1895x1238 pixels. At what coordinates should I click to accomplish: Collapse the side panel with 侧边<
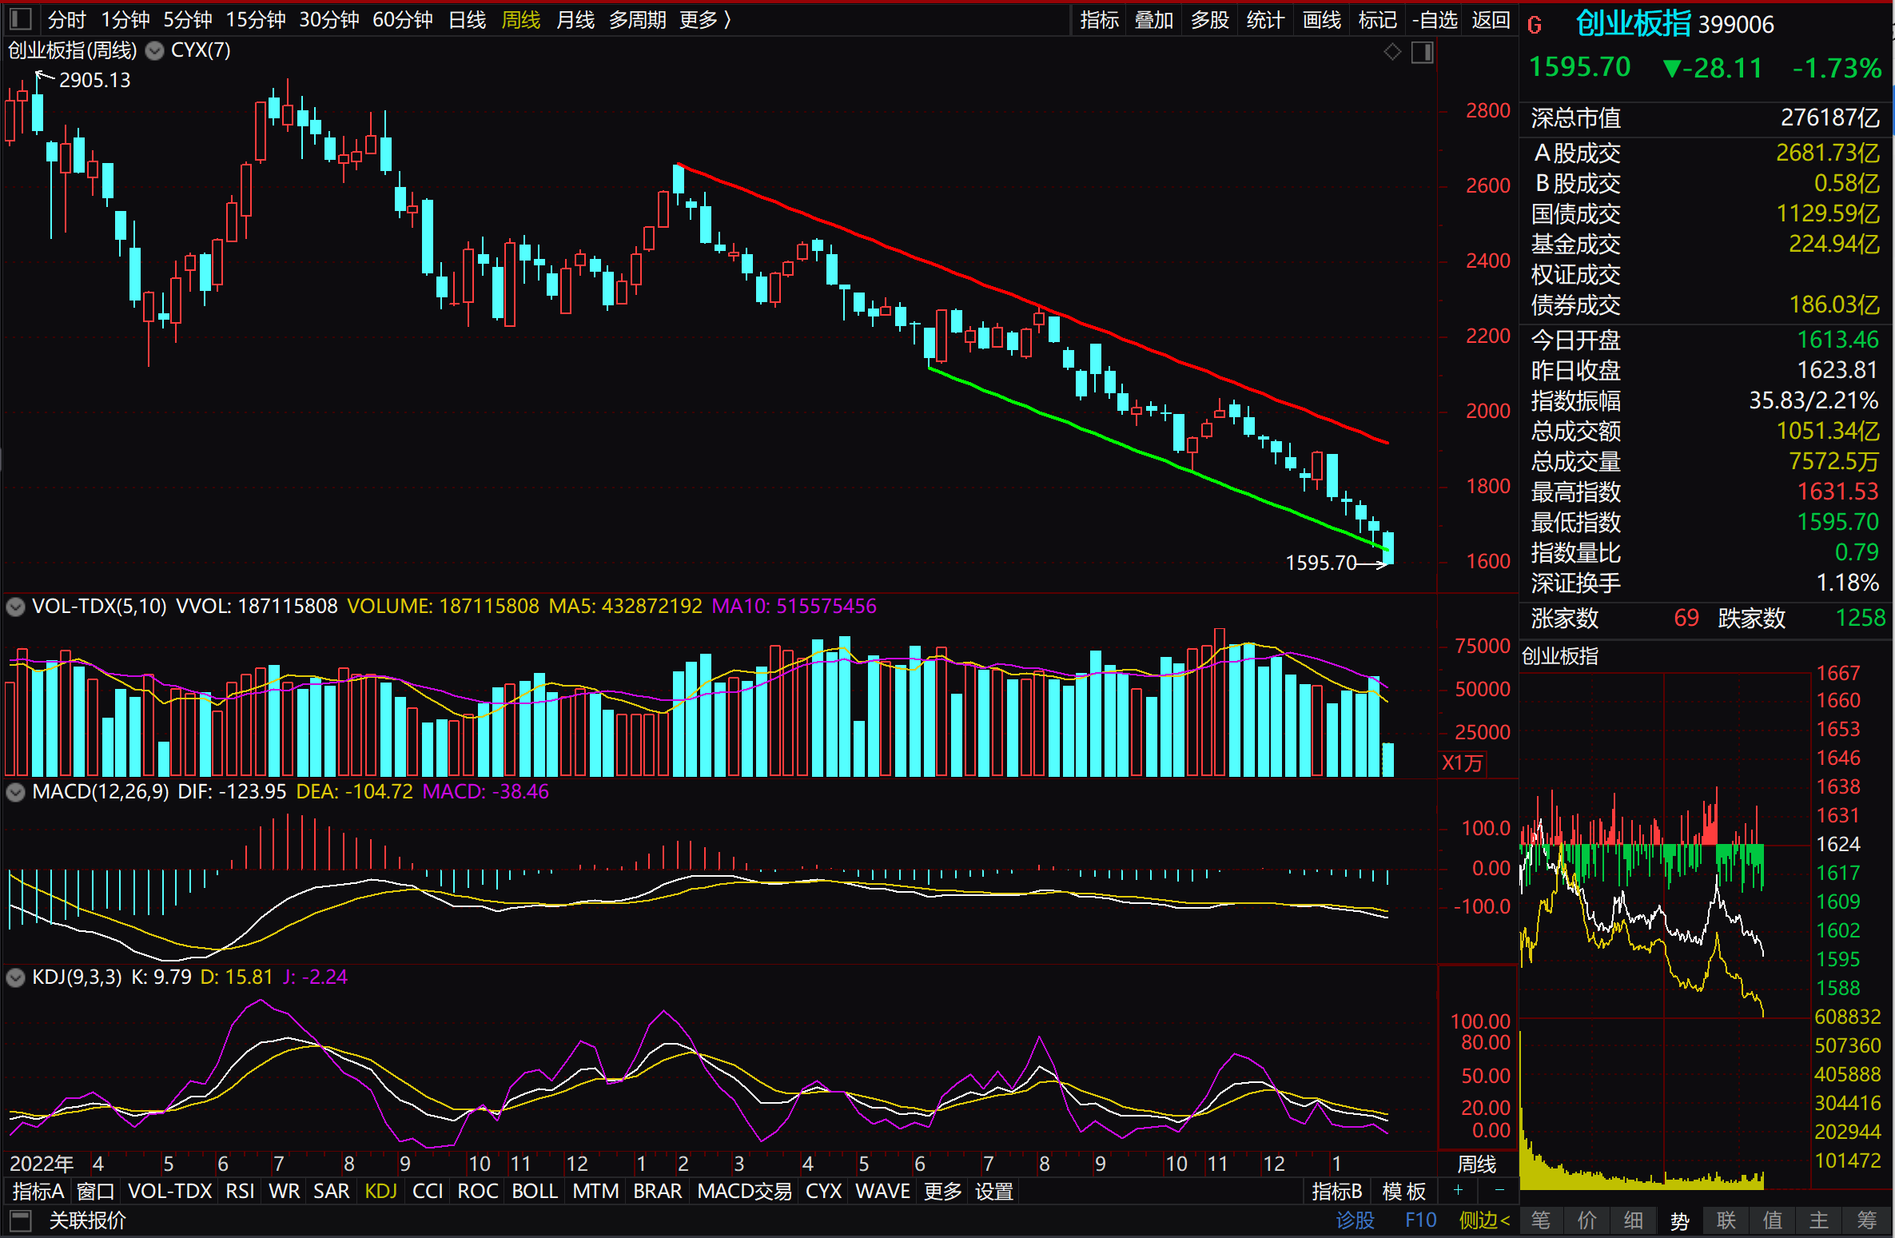1485,1220
